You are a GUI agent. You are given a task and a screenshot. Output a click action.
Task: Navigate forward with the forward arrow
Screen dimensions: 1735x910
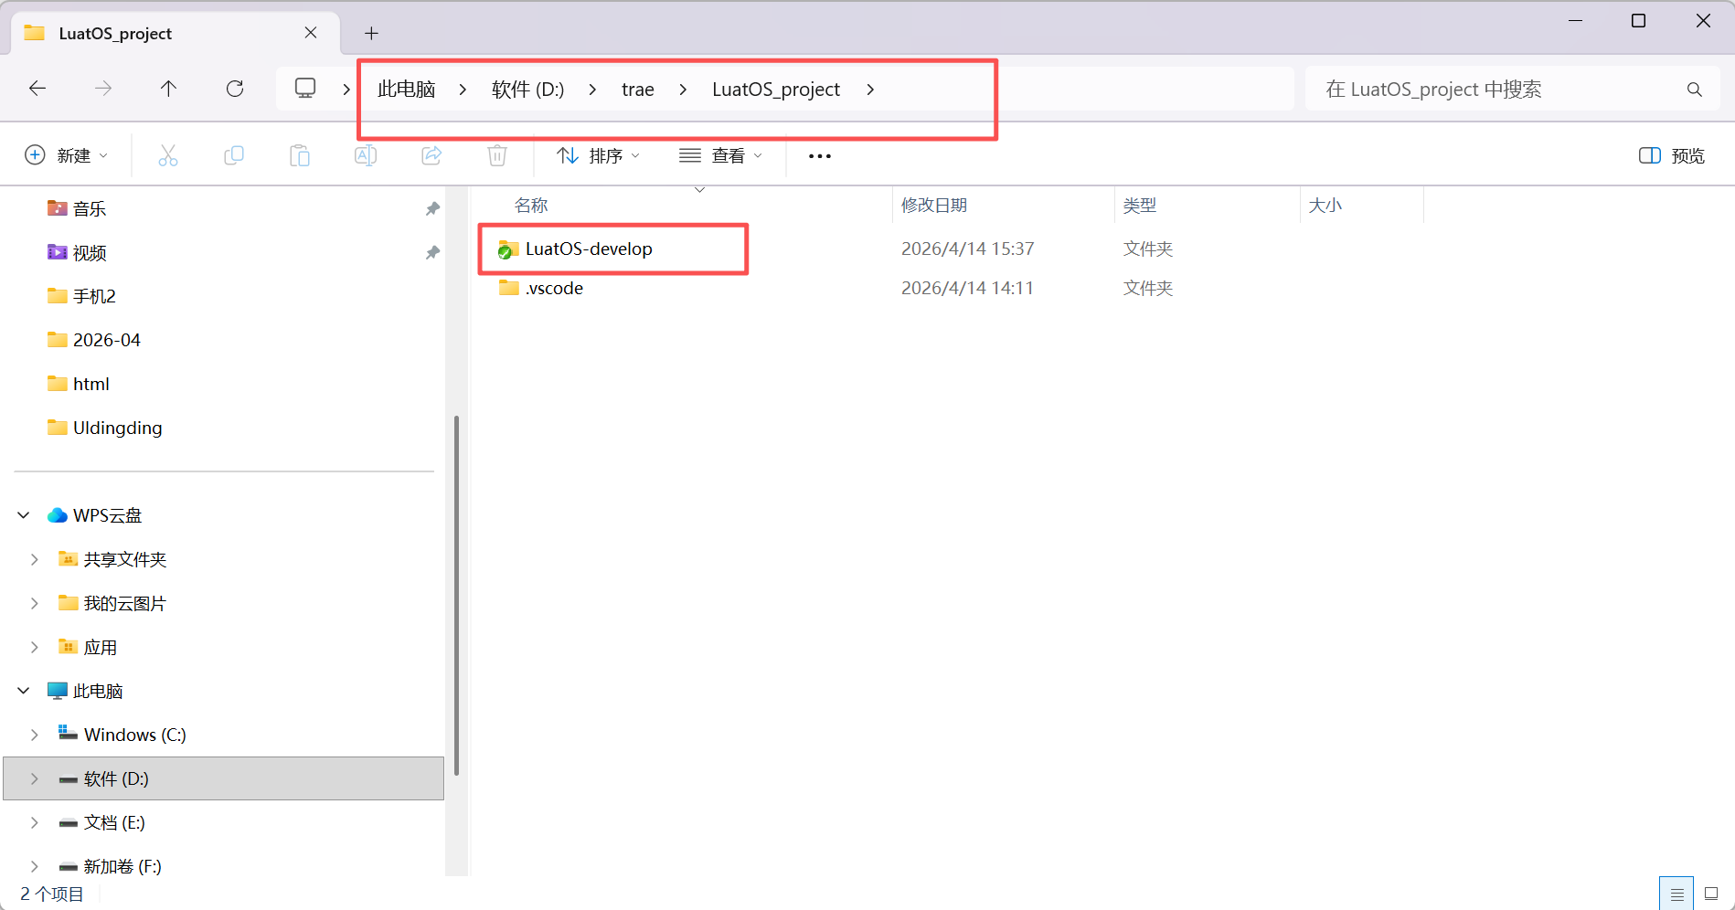(x=103, y=89)
